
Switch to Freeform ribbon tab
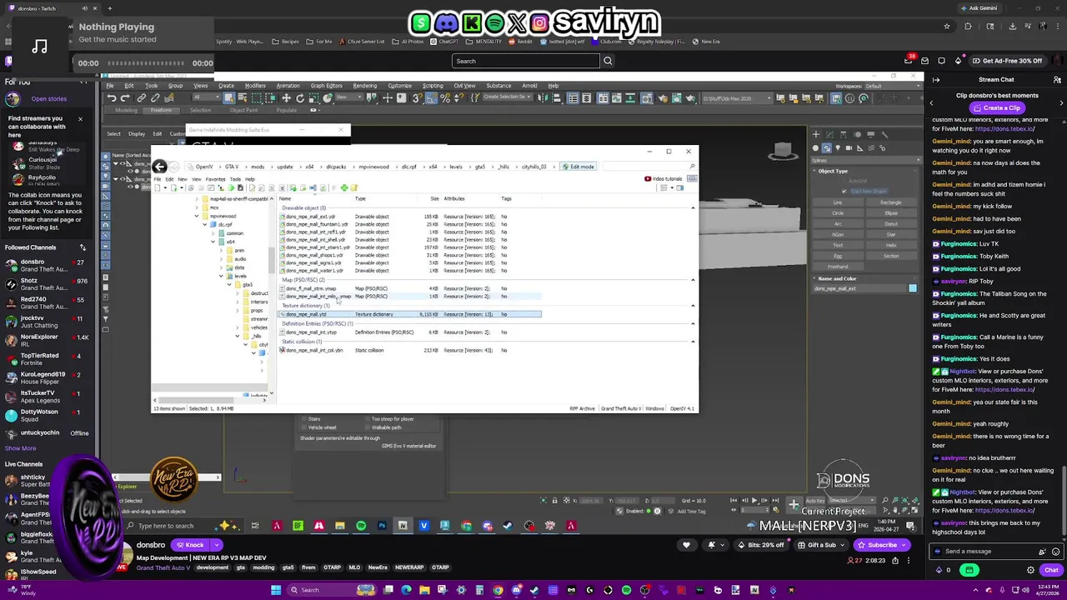(x=161, y=110)
